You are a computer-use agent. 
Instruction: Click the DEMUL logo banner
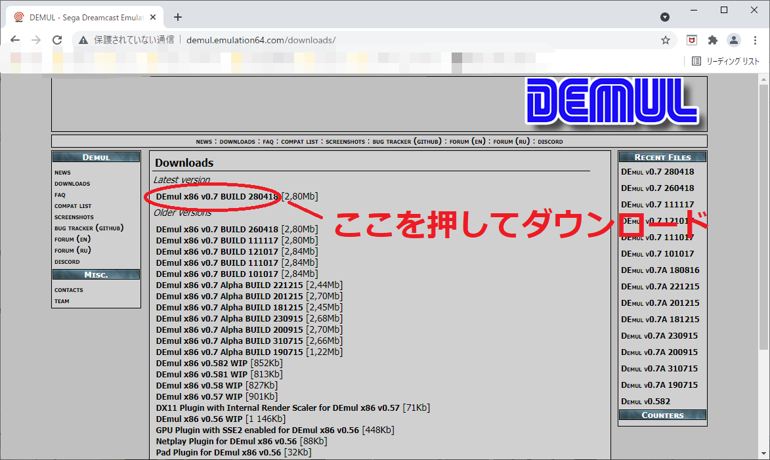[x=612, y=102]
